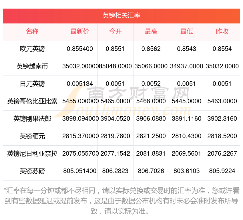Click previous close 2076.2267
The image size is (243, 220).
click(222, 154)
